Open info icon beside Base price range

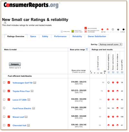coord(87,49)
